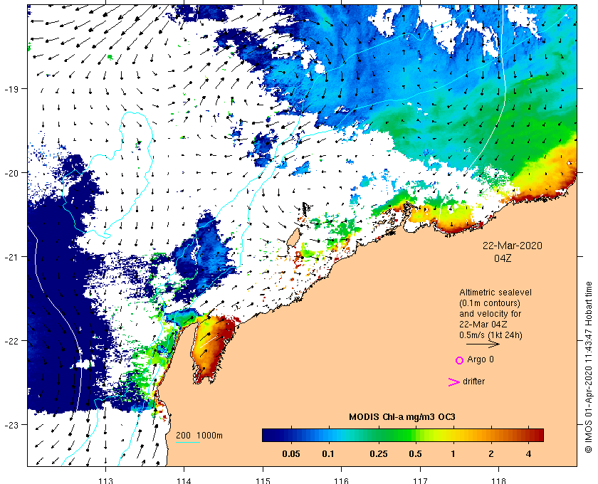The height and width of the screenshot is (484, 598).
Task: Click the longitude axis label 116
Action: (x=341, y=480)
